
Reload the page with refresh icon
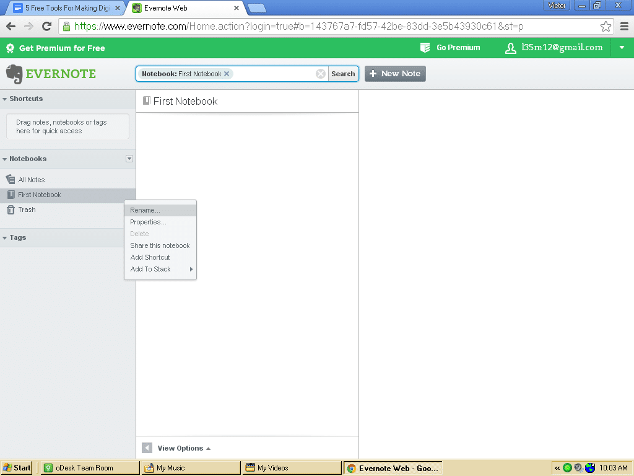(x=47, y=26)
